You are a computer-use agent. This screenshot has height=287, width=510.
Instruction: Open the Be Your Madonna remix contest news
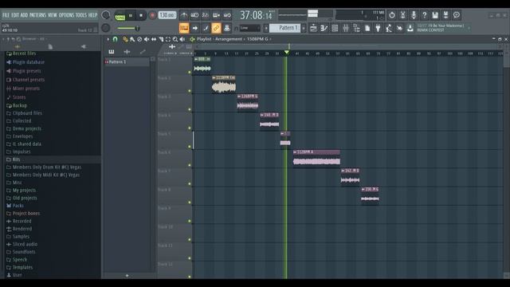443,28
